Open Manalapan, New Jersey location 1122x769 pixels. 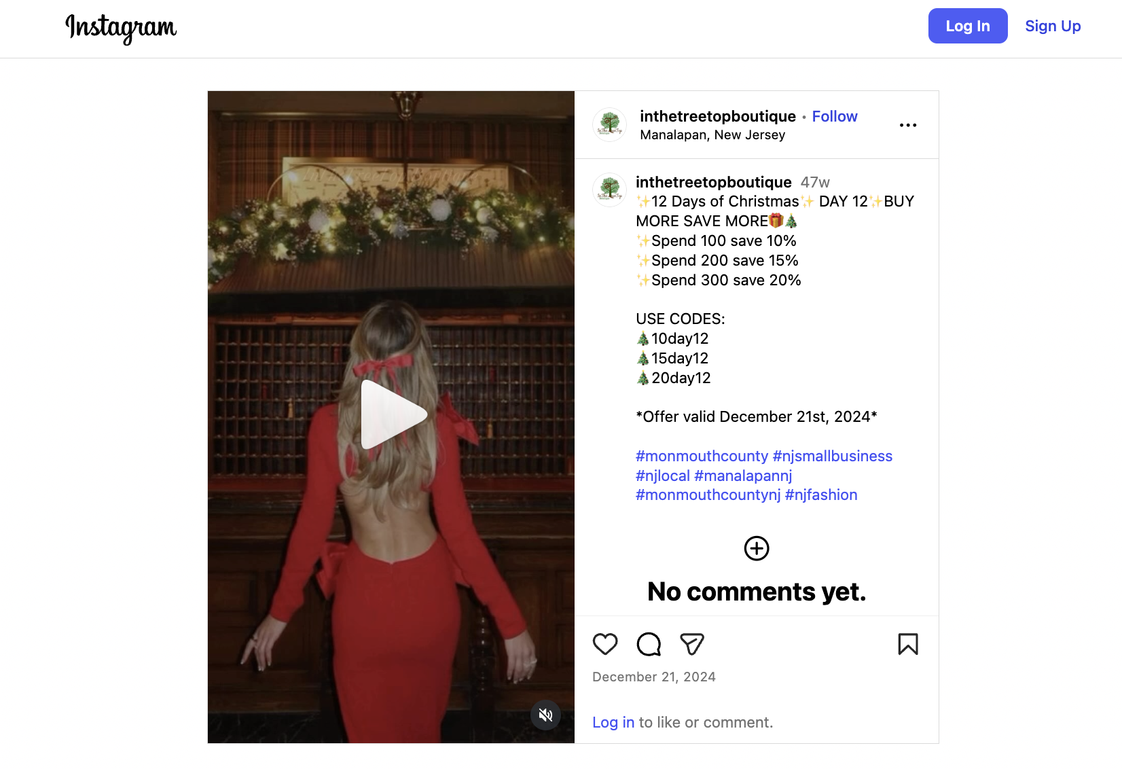tap(712, 135)
